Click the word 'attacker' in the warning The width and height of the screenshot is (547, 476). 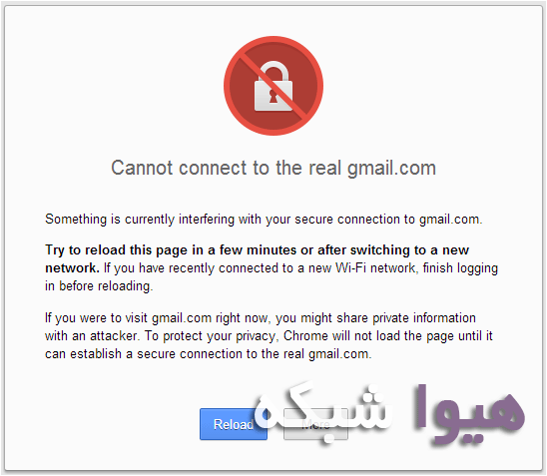[x=115, y=336]
